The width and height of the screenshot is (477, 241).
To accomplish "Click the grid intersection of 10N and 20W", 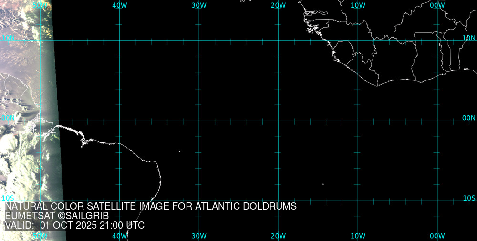I will [278, 41].
